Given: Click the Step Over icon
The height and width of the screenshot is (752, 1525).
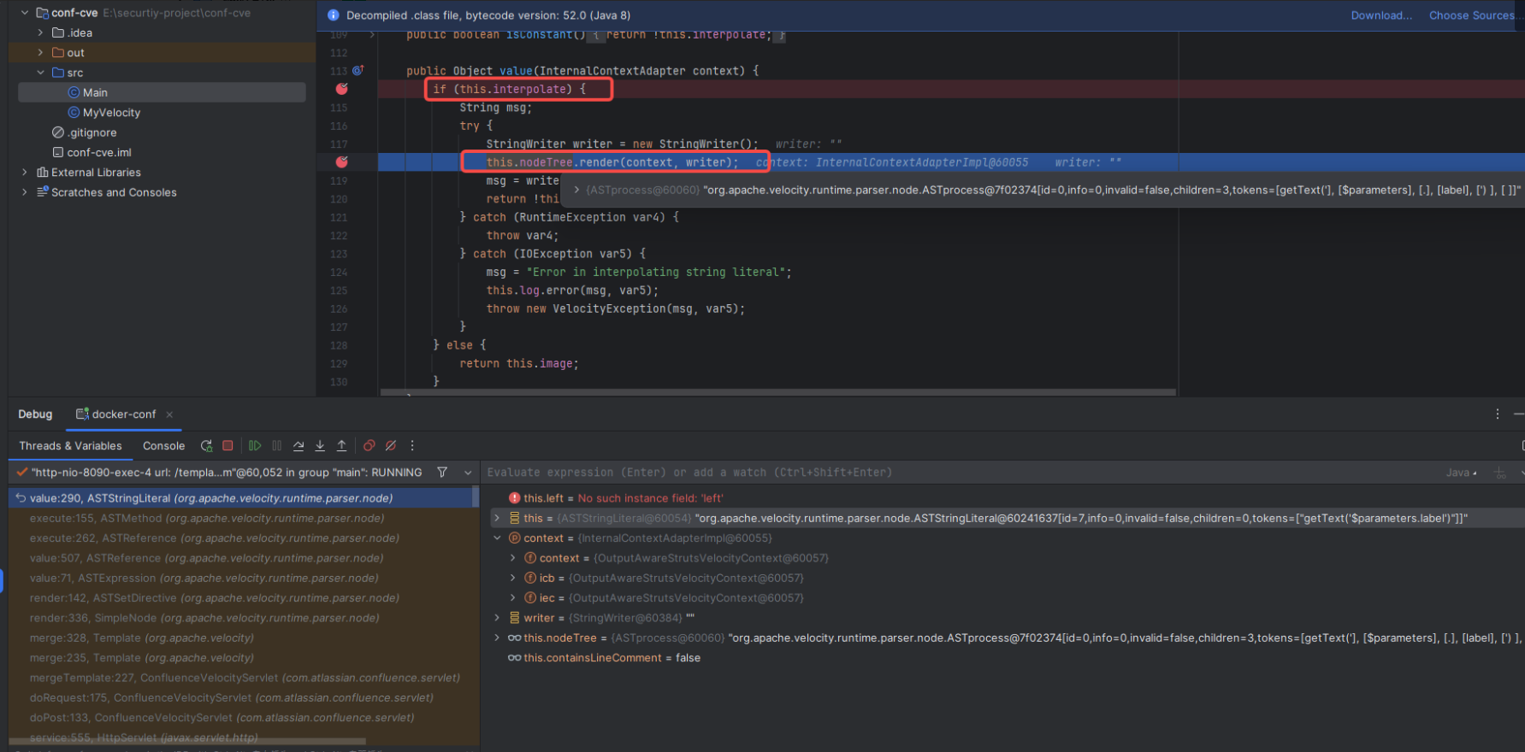Looking at the screenshot, I should [x=298, y=446].
